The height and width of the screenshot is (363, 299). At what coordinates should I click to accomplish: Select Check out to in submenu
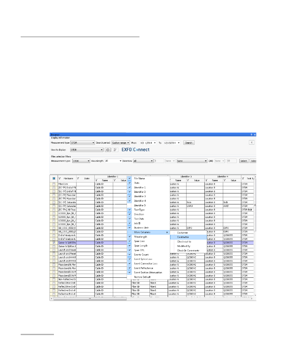pyautogui.click(x=188, y=241)
